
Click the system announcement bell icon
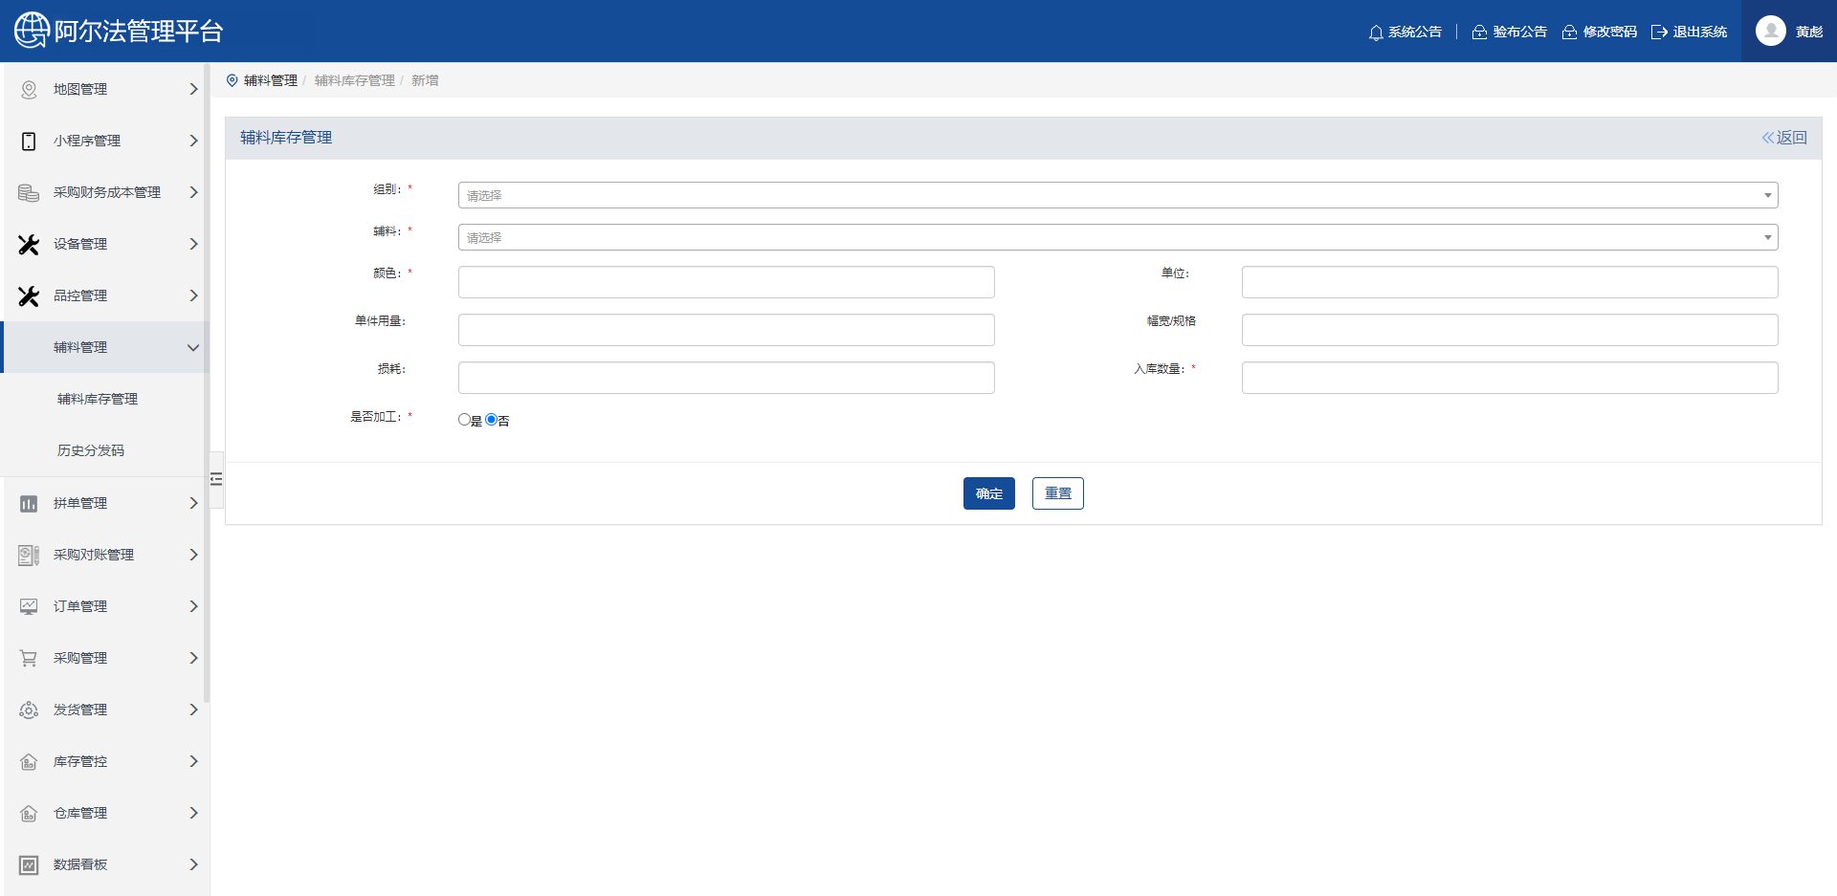[1376, 33]
